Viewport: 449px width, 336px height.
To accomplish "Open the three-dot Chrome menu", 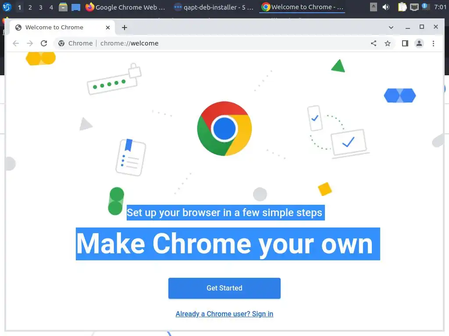I will point(433,43).
